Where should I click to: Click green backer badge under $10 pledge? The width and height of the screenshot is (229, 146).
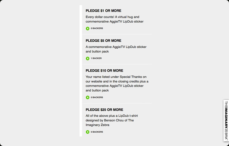click(x=87, y=98)
